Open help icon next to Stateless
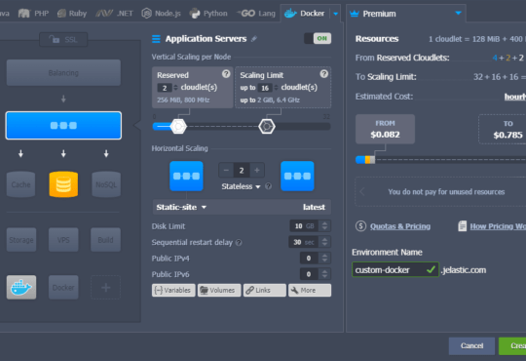 tap(268, 186)
